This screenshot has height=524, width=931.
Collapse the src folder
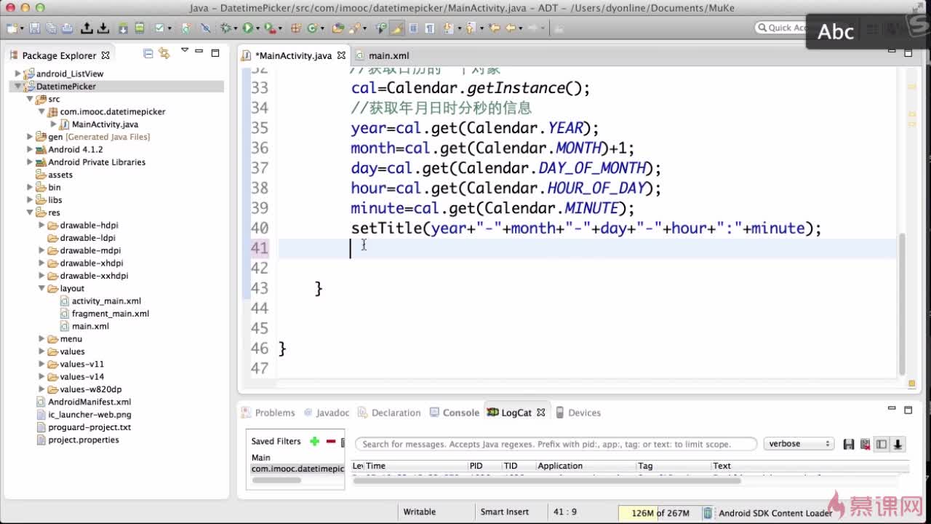pos(30,99)
